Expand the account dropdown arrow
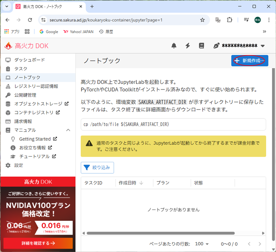Image resolution: width=276 pixels, height=252 pixels. tap(263, 46)
